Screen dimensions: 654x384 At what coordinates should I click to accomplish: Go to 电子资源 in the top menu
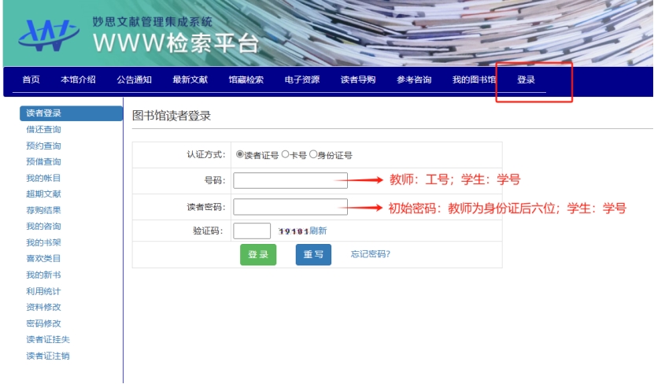301,80
